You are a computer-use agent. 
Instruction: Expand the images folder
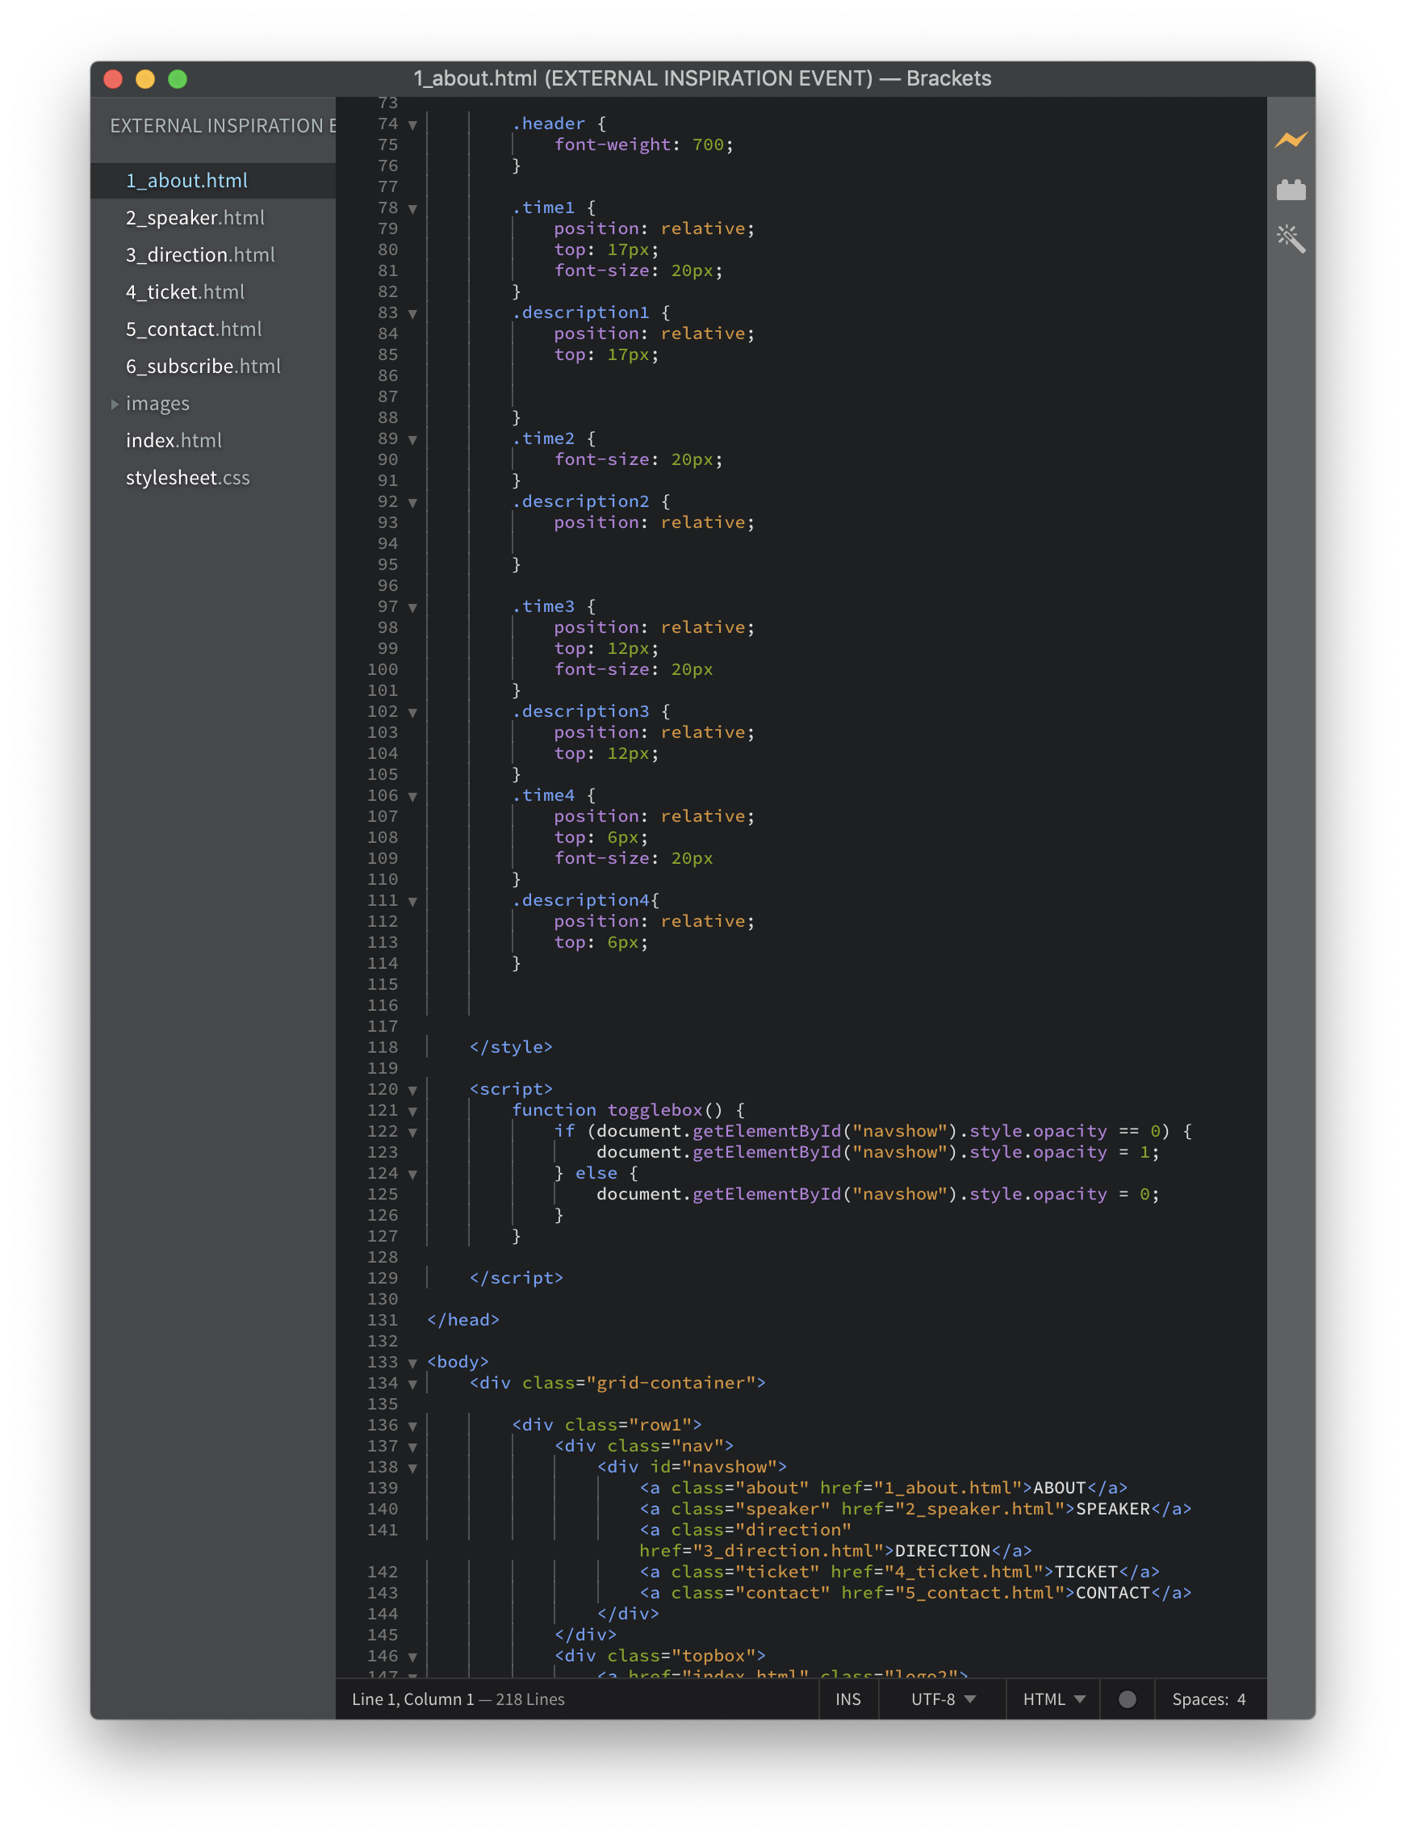[x=115, y=404]
